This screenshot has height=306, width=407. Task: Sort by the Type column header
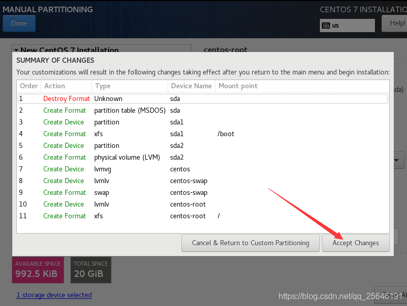coord(130,86)
